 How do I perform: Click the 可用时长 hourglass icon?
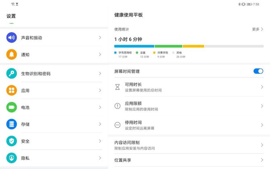[x=118, y=87]
